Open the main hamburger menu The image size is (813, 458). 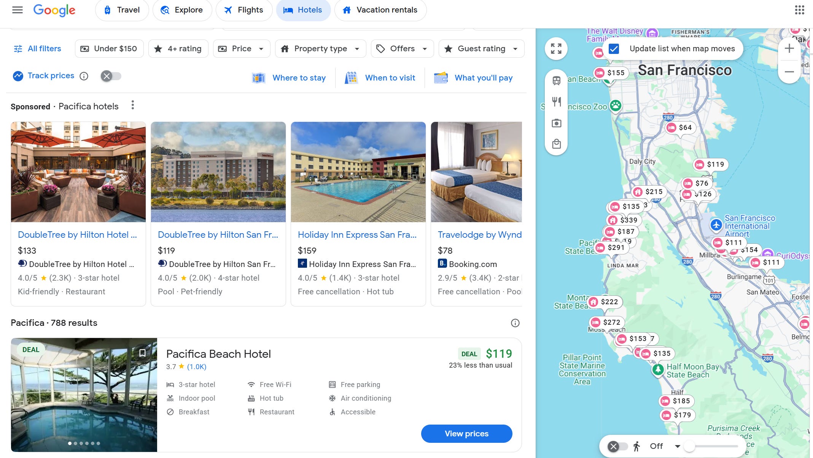18,10
